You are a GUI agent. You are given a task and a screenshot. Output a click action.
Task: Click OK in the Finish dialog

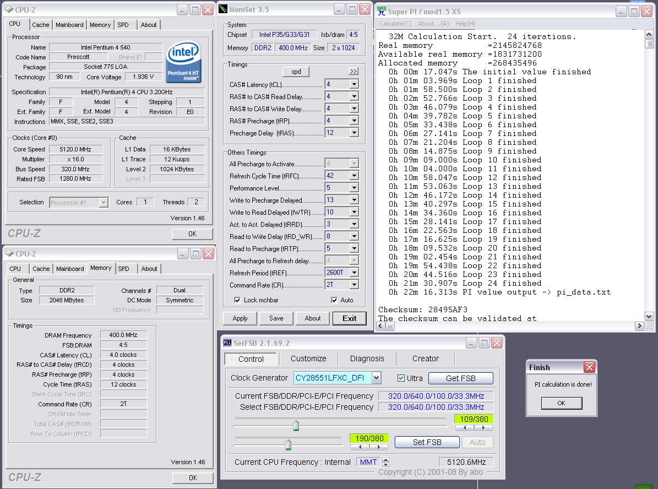click(x=562, y=403)
